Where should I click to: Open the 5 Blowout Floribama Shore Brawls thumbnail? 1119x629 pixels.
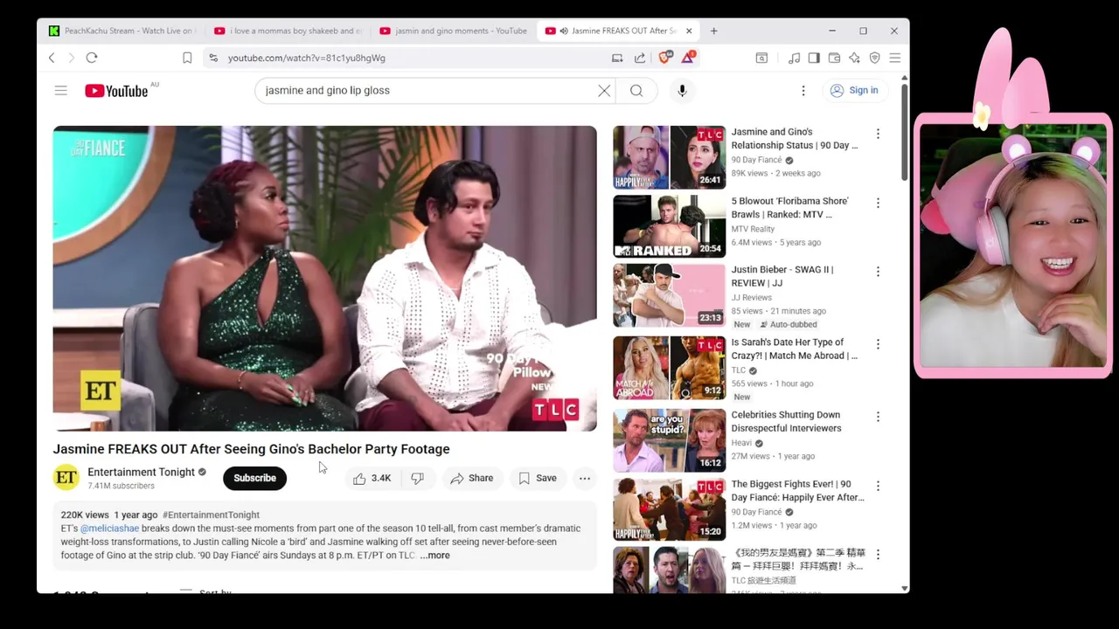coord(669,226)
